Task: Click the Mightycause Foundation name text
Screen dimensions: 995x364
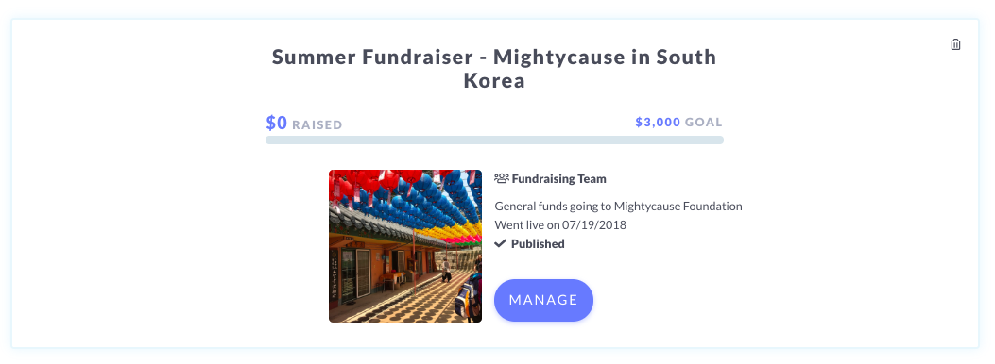Action: click(x=678, y=206)
